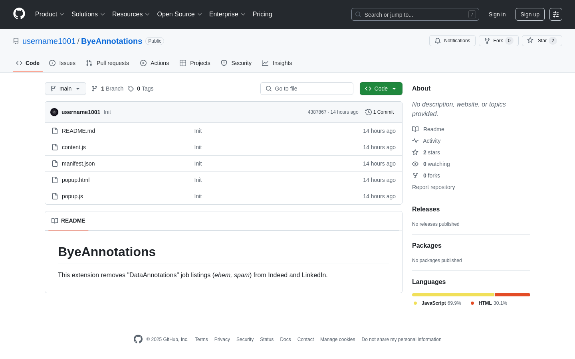
Task: Click the file icon beside manifest.json
Action: pyautogui.click(x=55, y=164)
